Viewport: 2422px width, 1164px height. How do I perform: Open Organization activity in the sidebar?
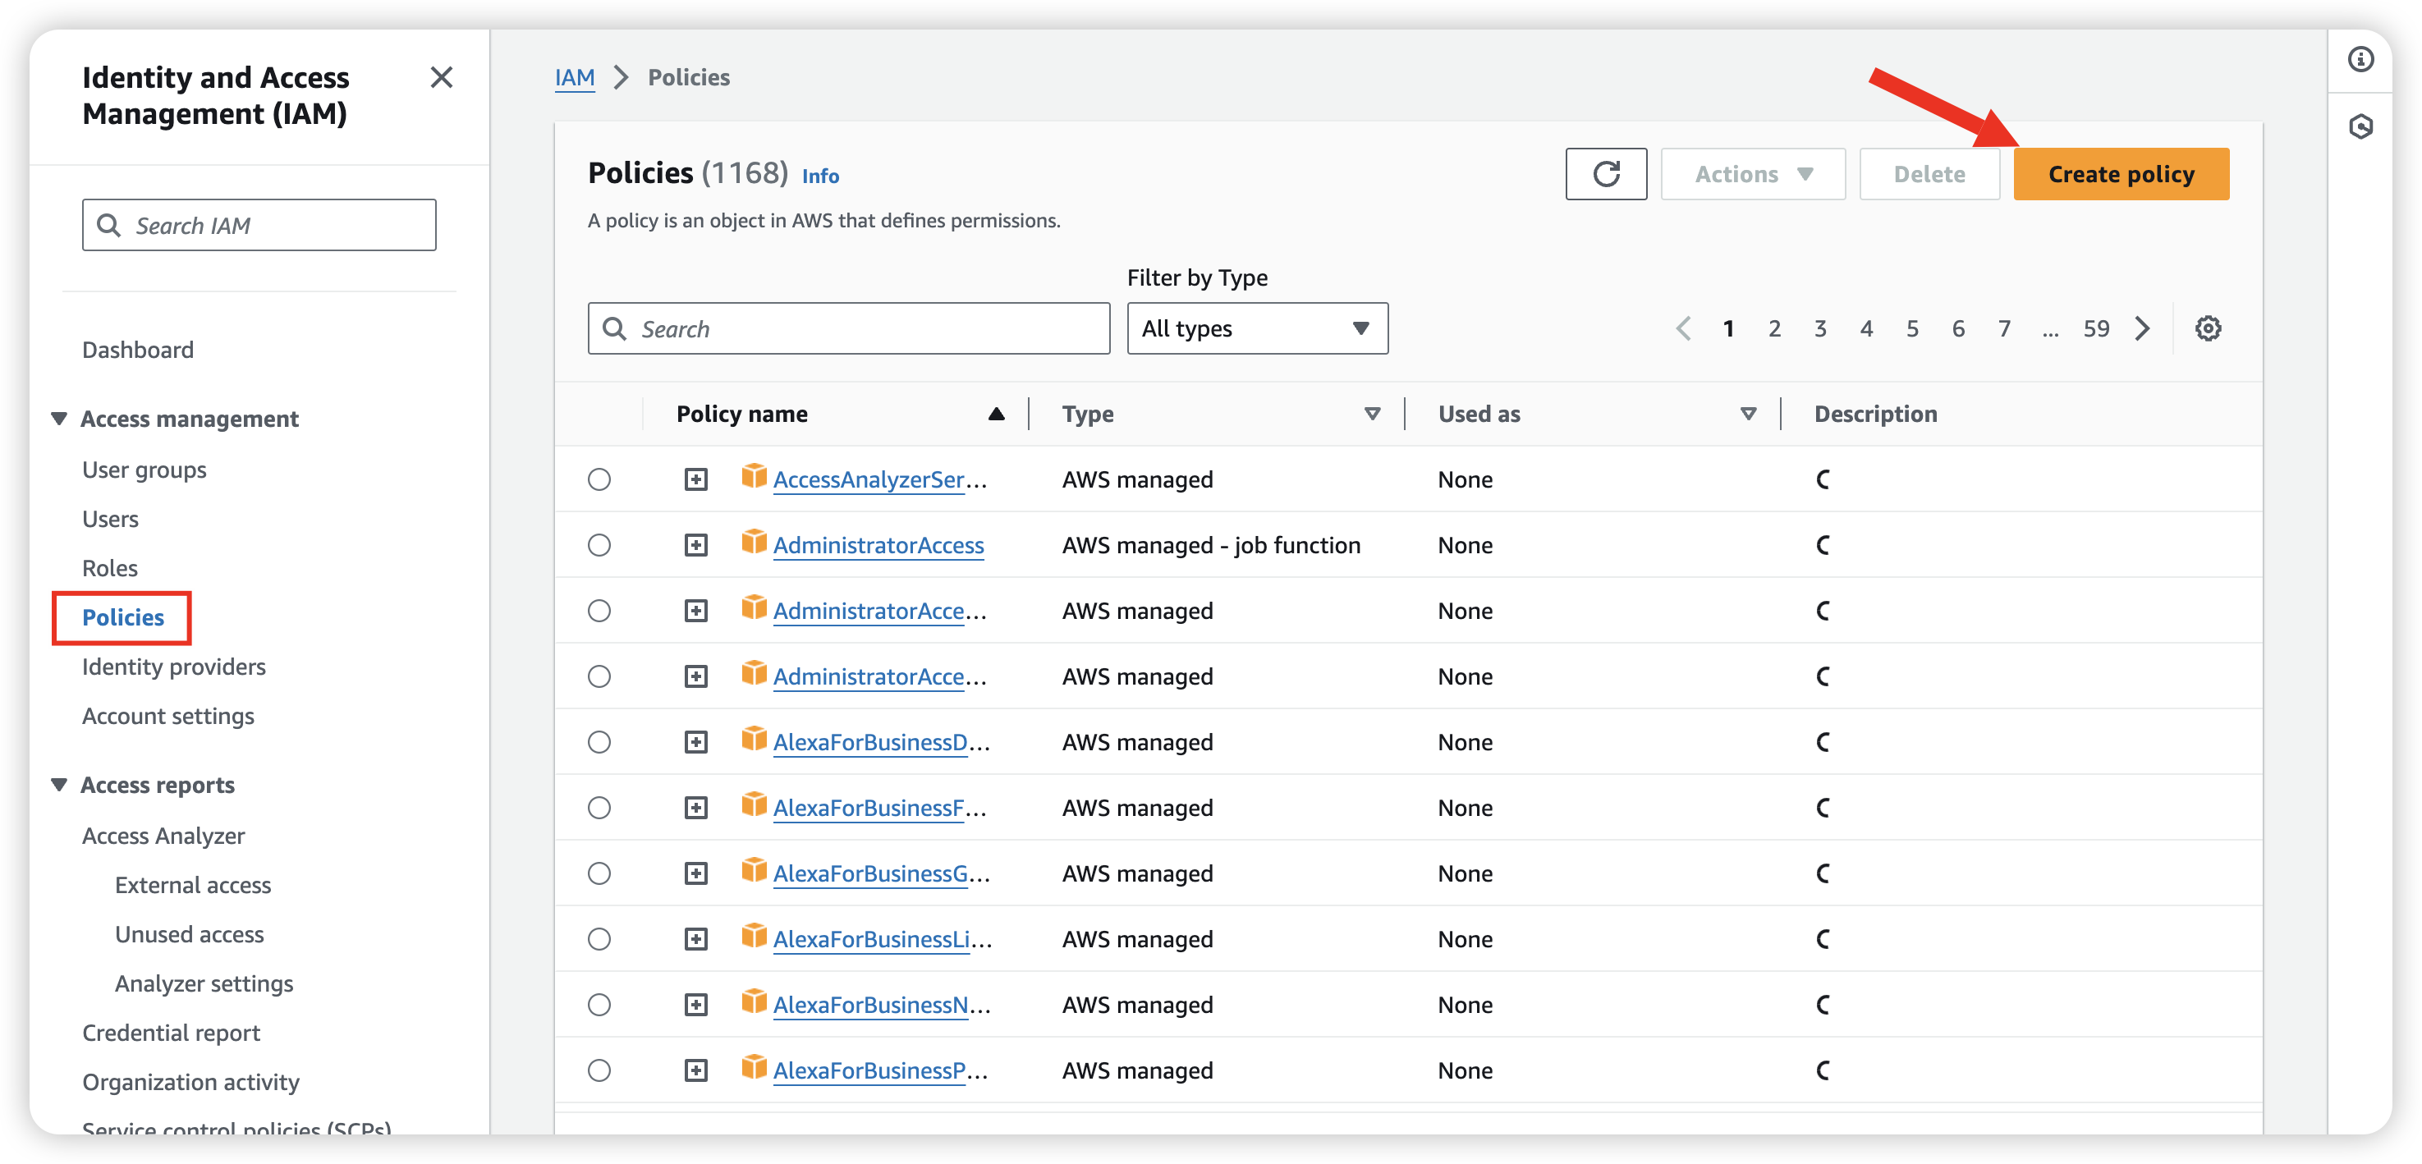click(x=190, y=1082)
